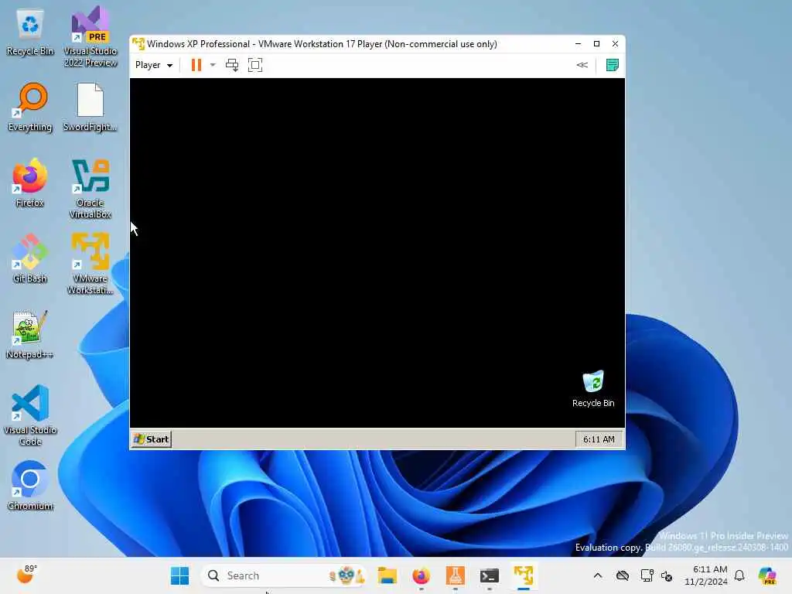Enter VMware full screen mode

tap(255, 65)
